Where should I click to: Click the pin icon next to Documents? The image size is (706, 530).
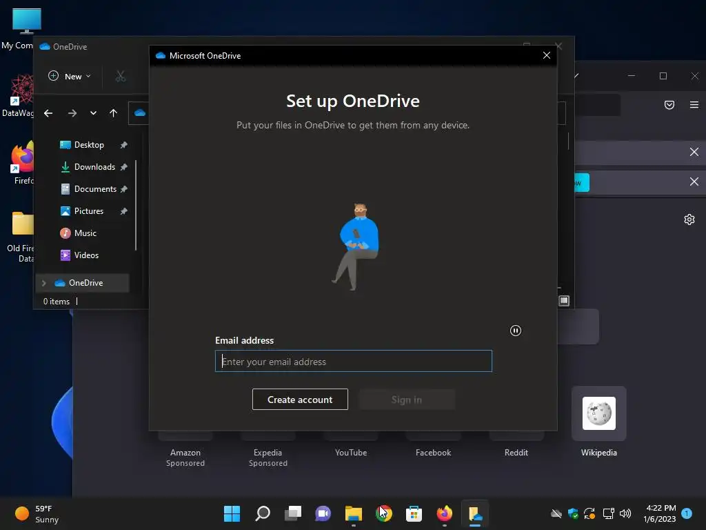click(x=124, y=189)
